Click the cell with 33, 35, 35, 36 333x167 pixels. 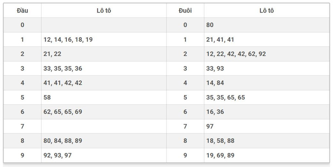[x=63, y=68]
